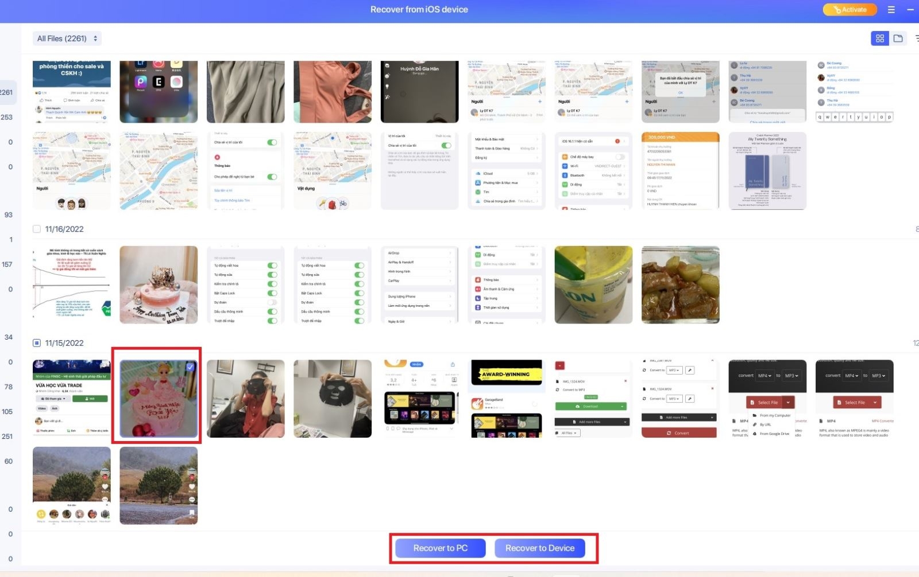Select the AWARD-WINNING GarageBand screenshot
This screenshot has height=577, width=919.
[507, 399]
